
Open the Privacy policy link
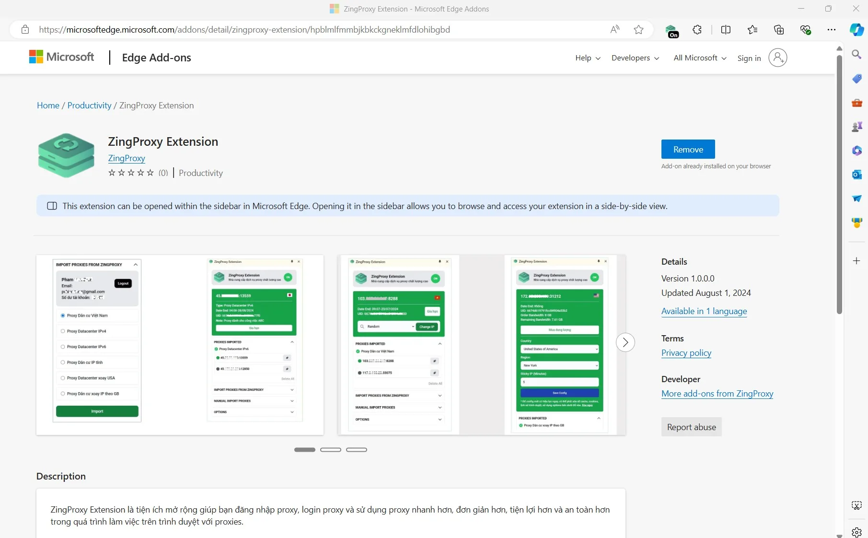click(x=686, y=353)
